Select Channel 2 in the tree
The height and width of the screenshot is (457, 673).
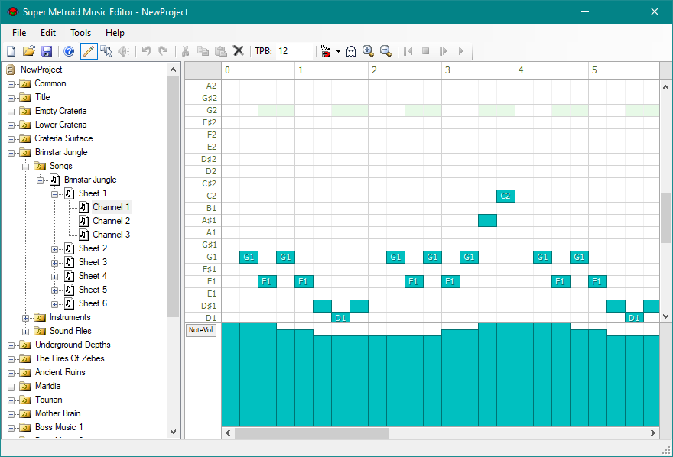(x=111, y=221)
